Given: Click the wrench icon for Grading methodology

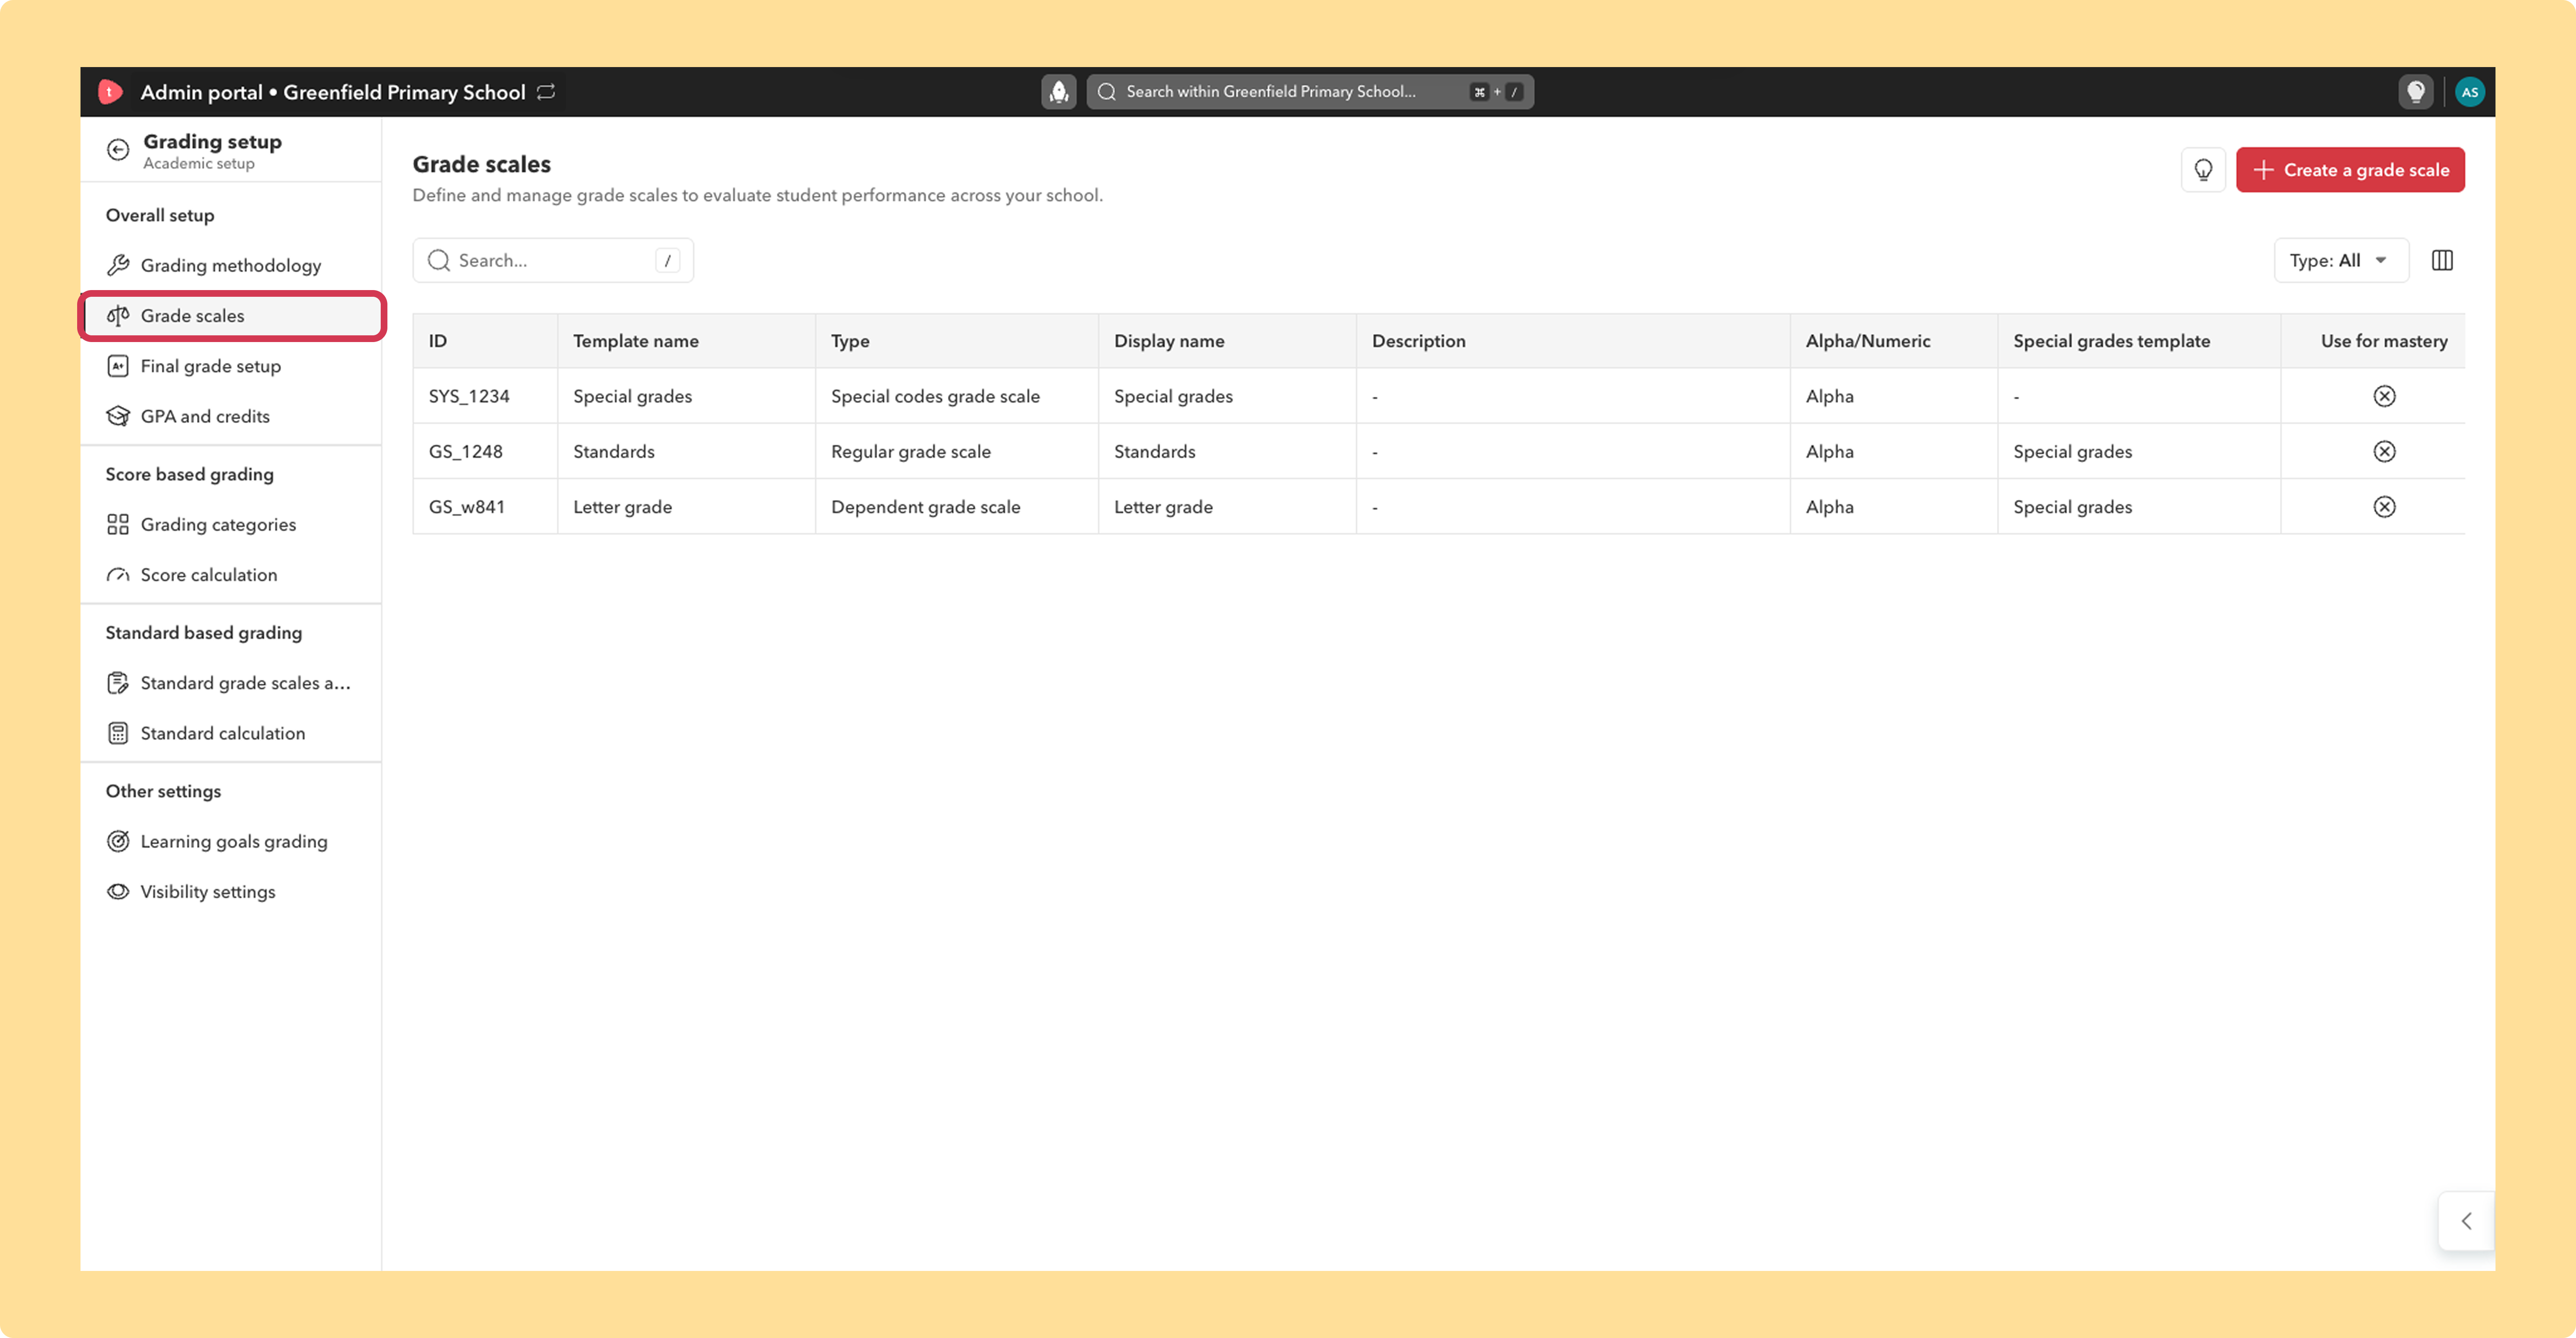Looking at the screenshot, I should coord(118,265).
